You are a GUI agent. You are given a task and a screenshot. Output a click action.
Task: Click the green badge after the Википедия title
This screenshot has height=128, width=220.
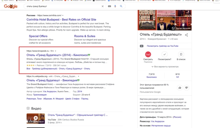point(78,80)
